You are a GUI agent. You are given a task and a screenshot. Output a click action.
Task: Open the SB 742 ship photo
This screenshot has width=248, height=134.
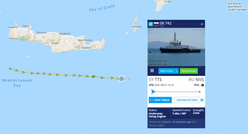(176, 47)
